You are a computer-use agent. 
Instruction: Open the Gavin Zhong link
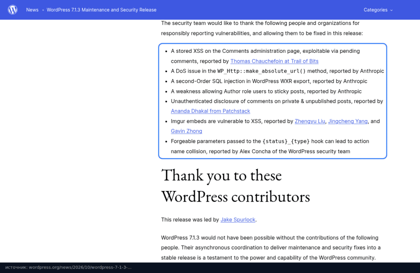187,131
